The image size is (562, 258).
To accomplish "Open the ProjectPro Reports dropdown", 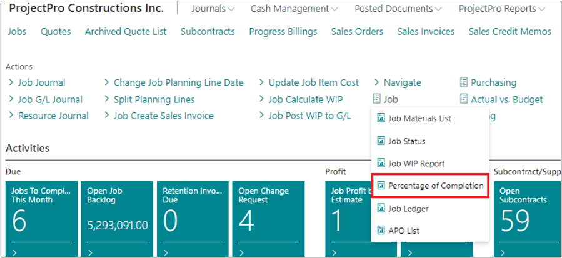I will [x=501, y=9].
